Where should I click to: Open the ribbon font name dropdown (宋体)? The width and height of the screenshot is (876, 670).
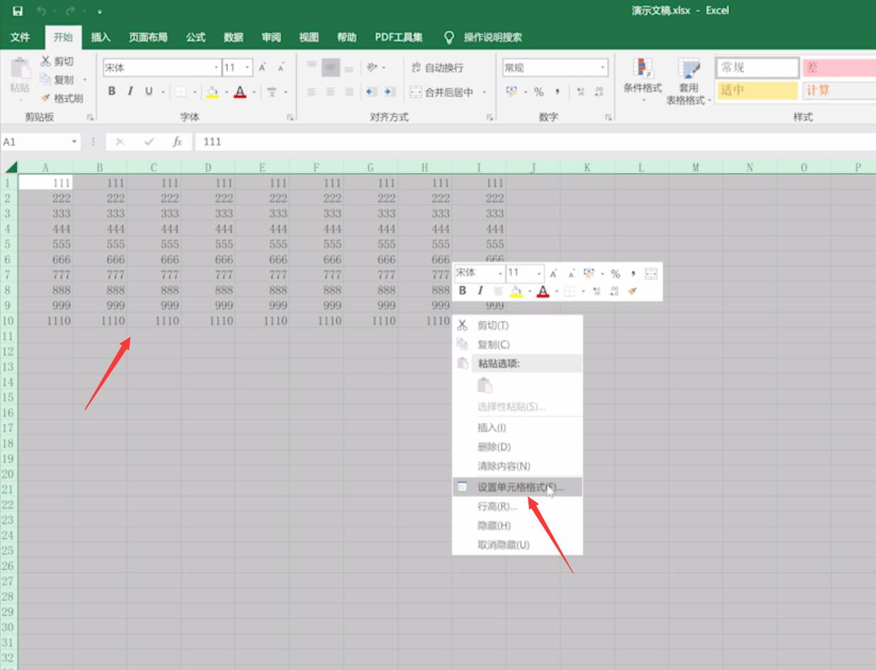(217, 68)
